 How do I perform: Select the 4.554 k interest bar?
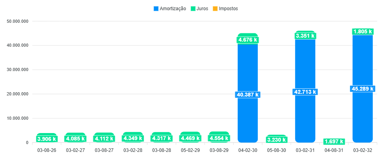pyautogui.click(x=219, y=138)
